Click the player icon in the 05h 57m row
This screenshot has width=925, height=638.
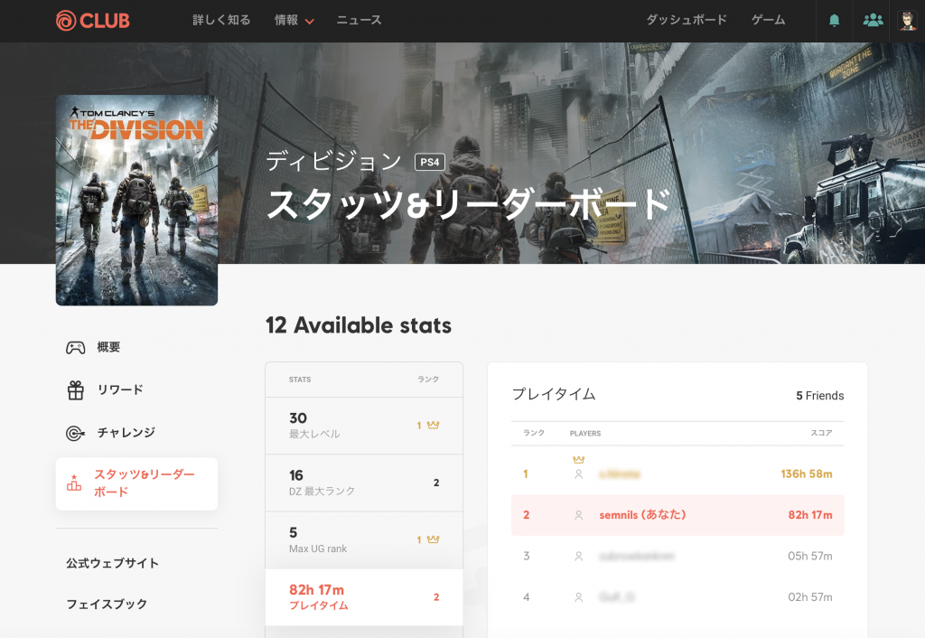pos(579,556)
